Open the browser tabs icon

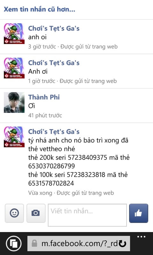tap(14, 244)
